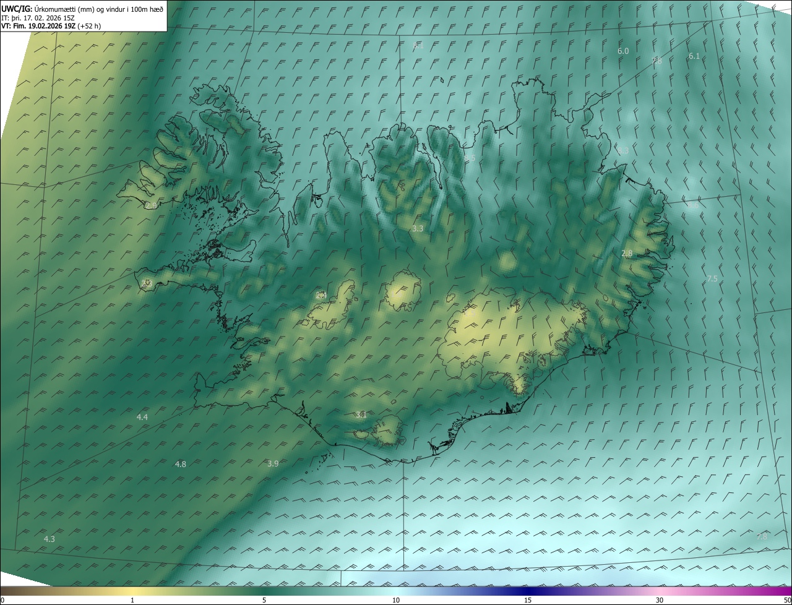Click the 5 tick label on the color scale
Image resolution: width=792 pixels, height=605 pixels.
(264, 600)
